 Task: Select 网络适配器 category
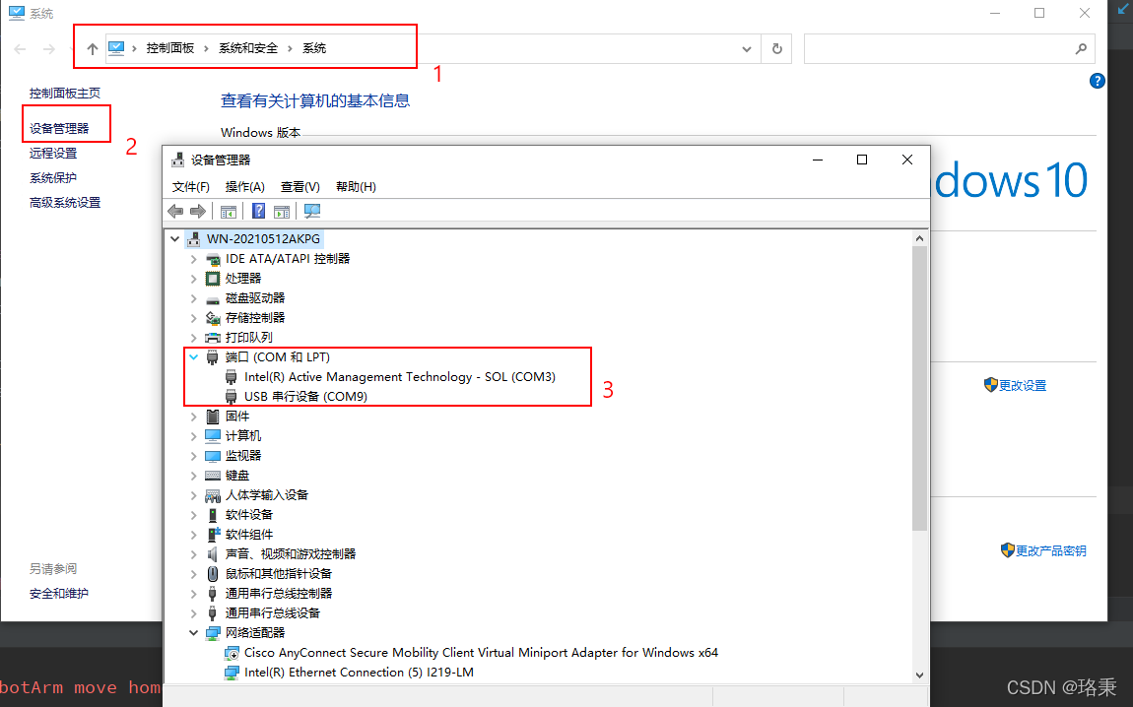(255, 632)
